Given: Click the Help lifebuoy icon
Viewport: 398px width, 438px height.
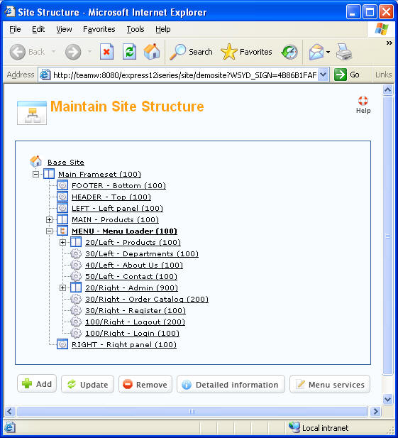Looking at the screenshot, I should coord(363,101).
